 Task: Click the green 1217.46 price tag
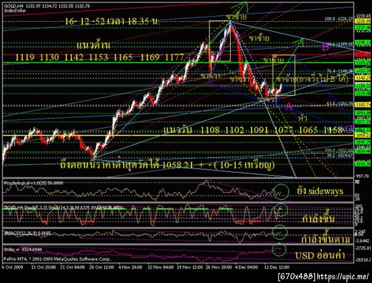[363, 28]
